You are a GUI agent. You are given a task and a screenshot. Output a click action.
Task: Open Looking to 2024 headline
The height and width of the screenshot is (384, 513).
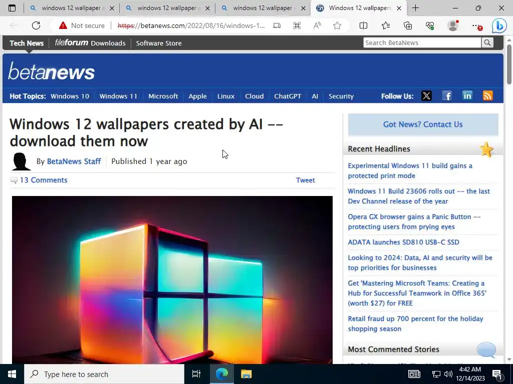coord(420,262)
